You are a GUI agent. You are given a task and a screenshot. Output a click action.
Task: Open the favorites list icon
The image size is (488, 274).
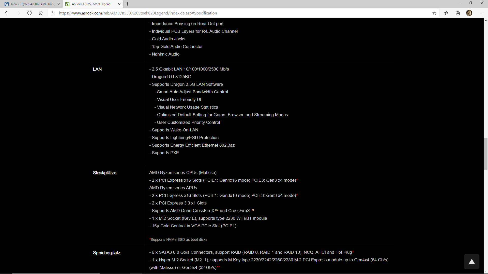[446, 13]
